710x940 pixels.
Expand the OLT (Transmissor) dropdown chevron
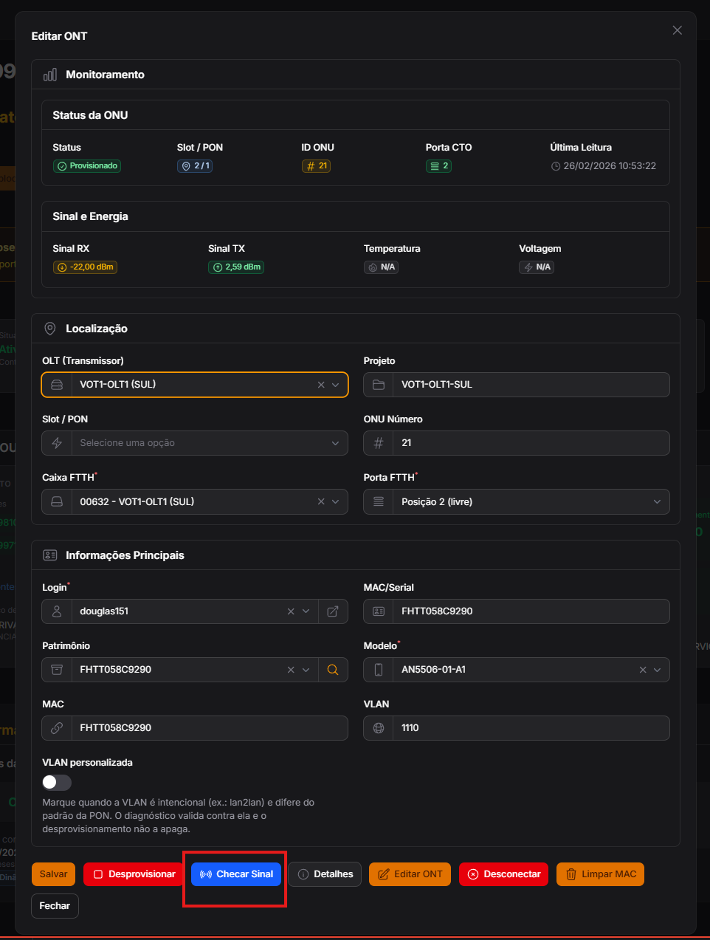click(335, 385)
